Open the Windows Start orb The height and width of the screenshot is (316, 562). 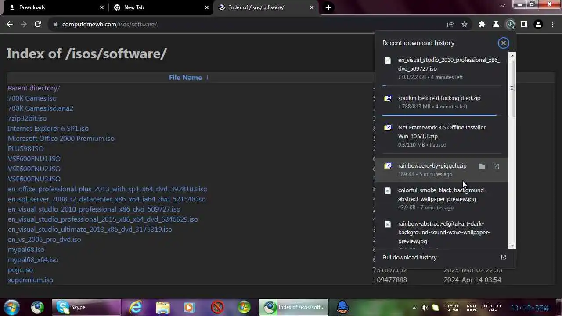(x=12, y=307)
